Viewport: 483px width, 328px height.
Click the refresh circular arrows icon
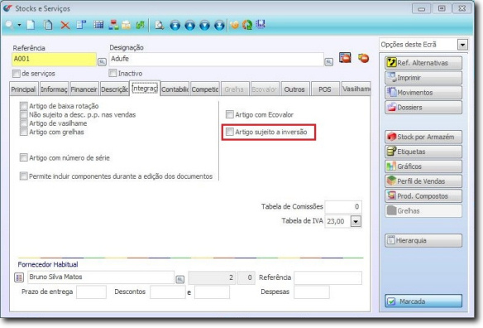pos(247,25)
